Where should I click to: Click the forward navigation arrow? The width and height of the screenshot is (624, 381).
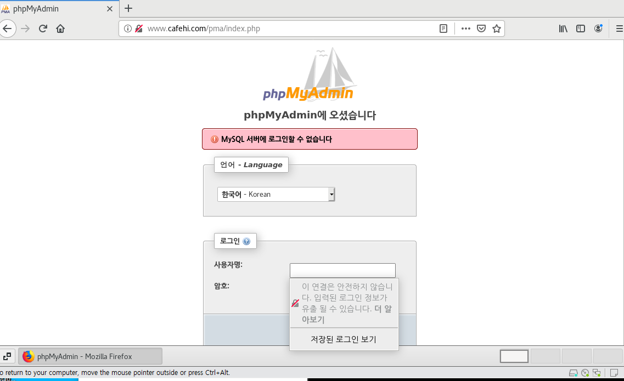(25, 29)
